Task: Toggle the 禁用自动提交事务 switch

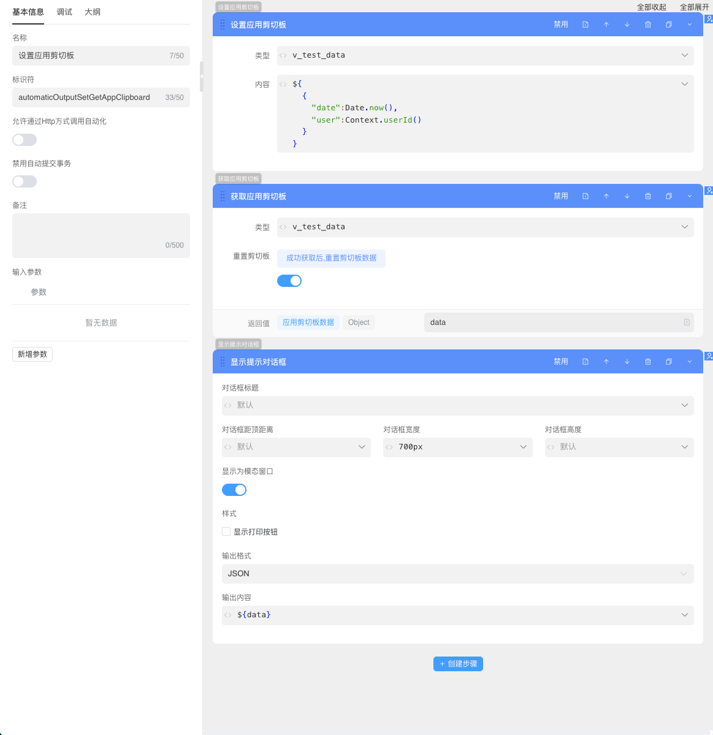Action: coord(25,181)
